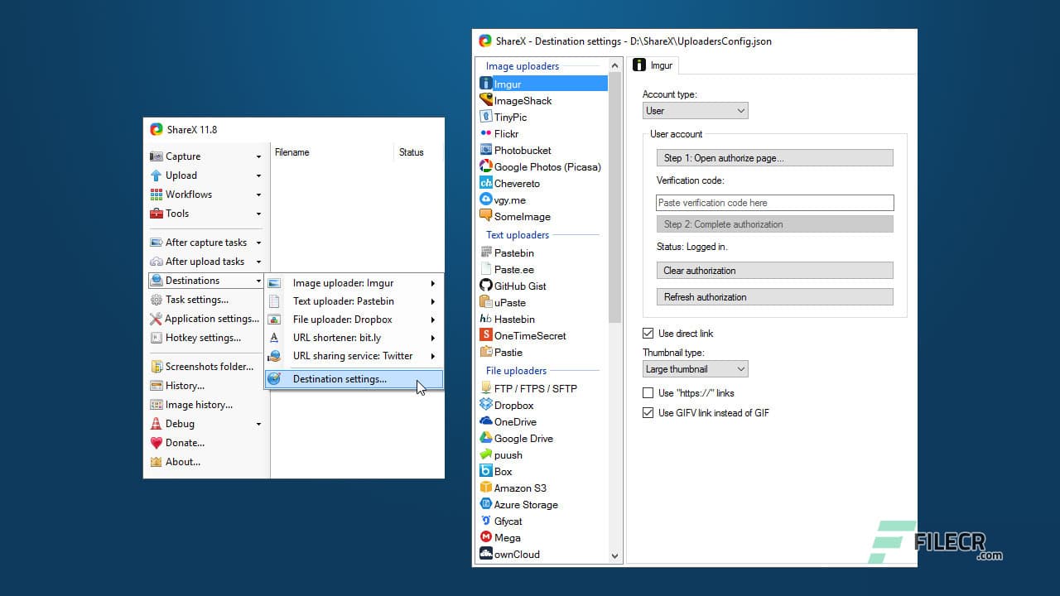Screen dimensions: 1060x596
Task: Click the verification code input field
Action: 774,203
